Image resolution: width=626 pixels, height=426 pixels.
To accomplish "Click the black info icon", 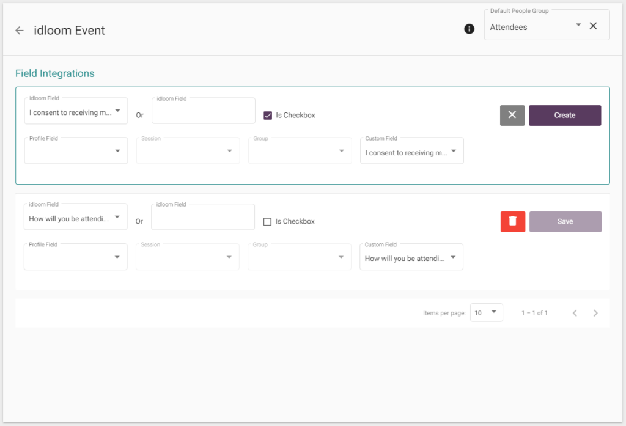I will (x=469, y=29).
